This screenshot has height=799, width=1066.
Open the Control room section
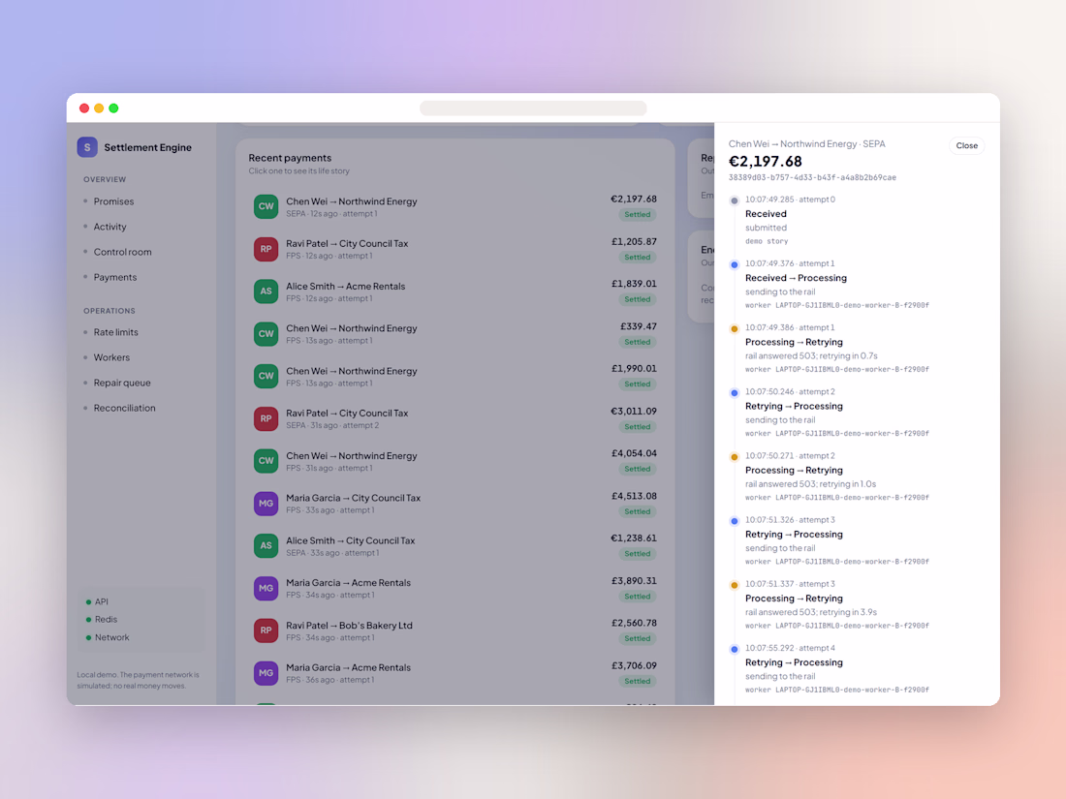122,252
